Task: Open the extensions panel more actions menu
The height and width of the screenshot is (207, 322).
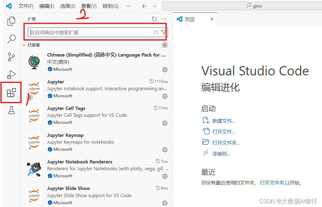Action: (164, 19)
